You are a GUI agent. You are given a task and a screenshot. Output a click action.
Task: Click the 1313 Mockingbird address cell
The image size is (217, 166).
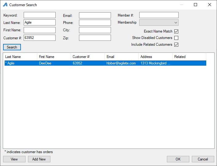coord(155,63)
